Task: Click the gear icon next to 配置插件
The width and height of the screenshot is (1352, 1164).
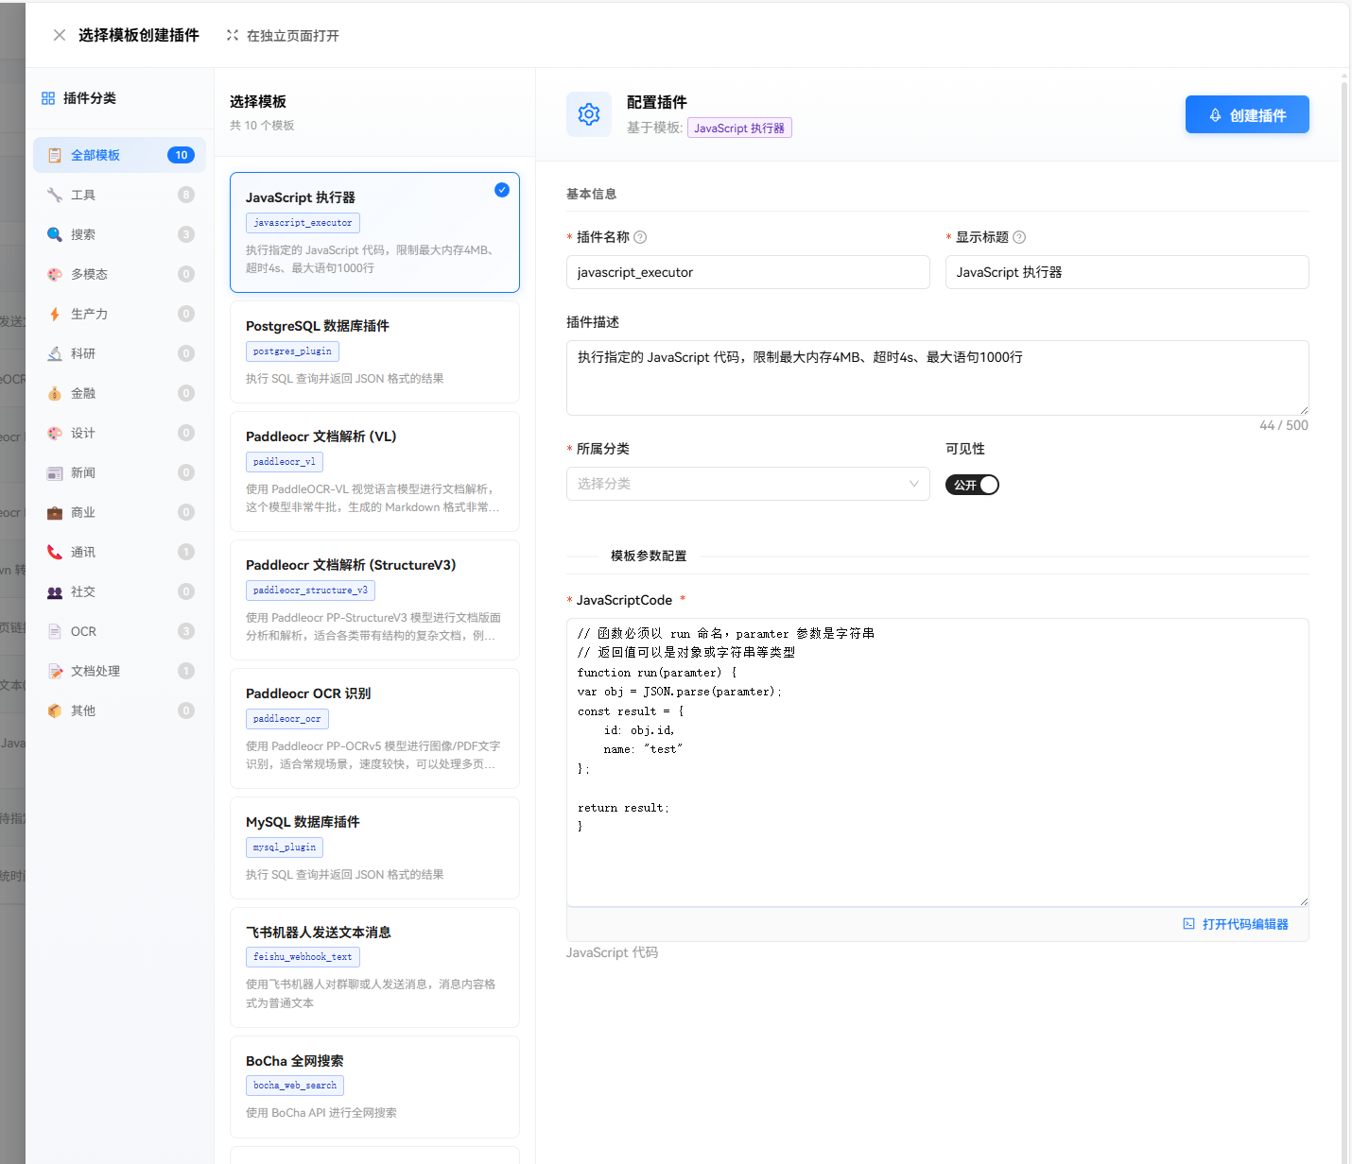Action: click(589, 114)
